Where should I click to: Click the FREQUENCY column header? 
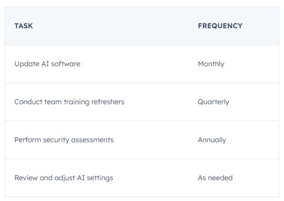click(x=220, y=26)
